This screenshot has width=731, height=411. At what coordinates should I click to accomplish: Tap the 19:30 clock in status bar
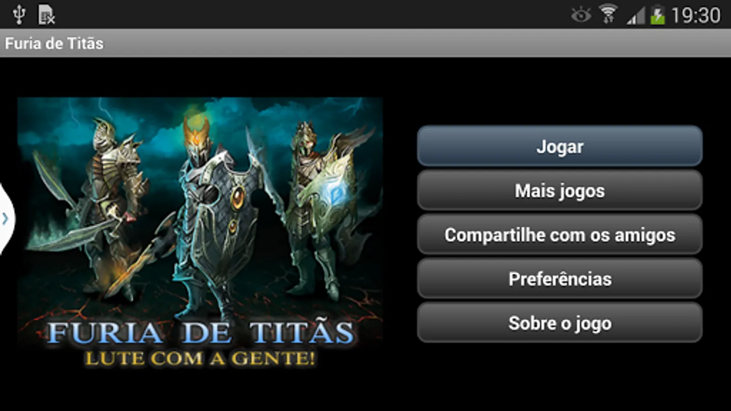click(696, 16)
